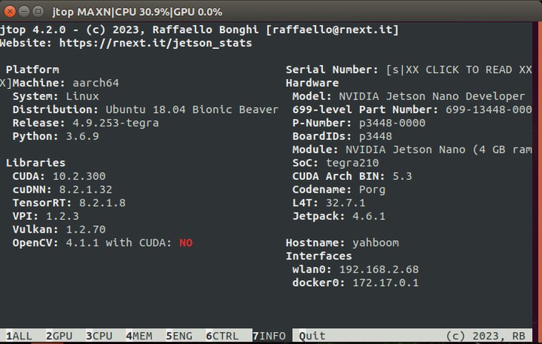Image resolution: width=542 pixels, height=344 pixels.
Task: Switch to the 1ALL tab
Action: pyautogui.click(x=19, y=336)
